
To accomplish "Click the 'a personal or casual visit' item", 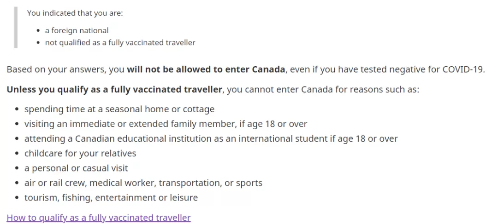I will [76, 168].
